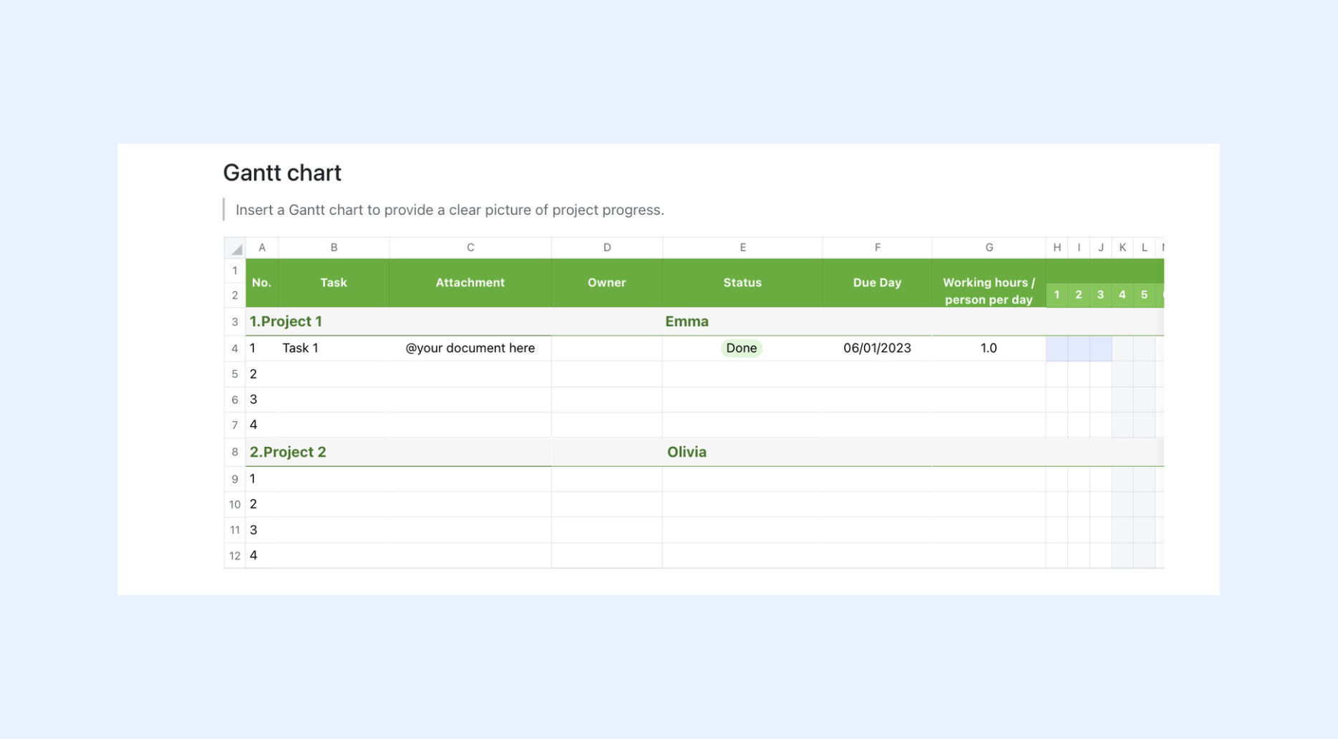Select column H header

[x=1057, y=248]
